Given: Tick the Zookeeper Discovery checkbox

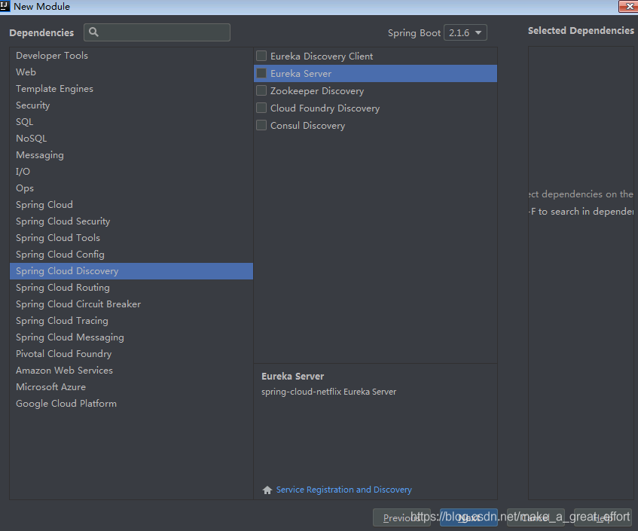Looking at the screenshot, I should click(261, 90).
